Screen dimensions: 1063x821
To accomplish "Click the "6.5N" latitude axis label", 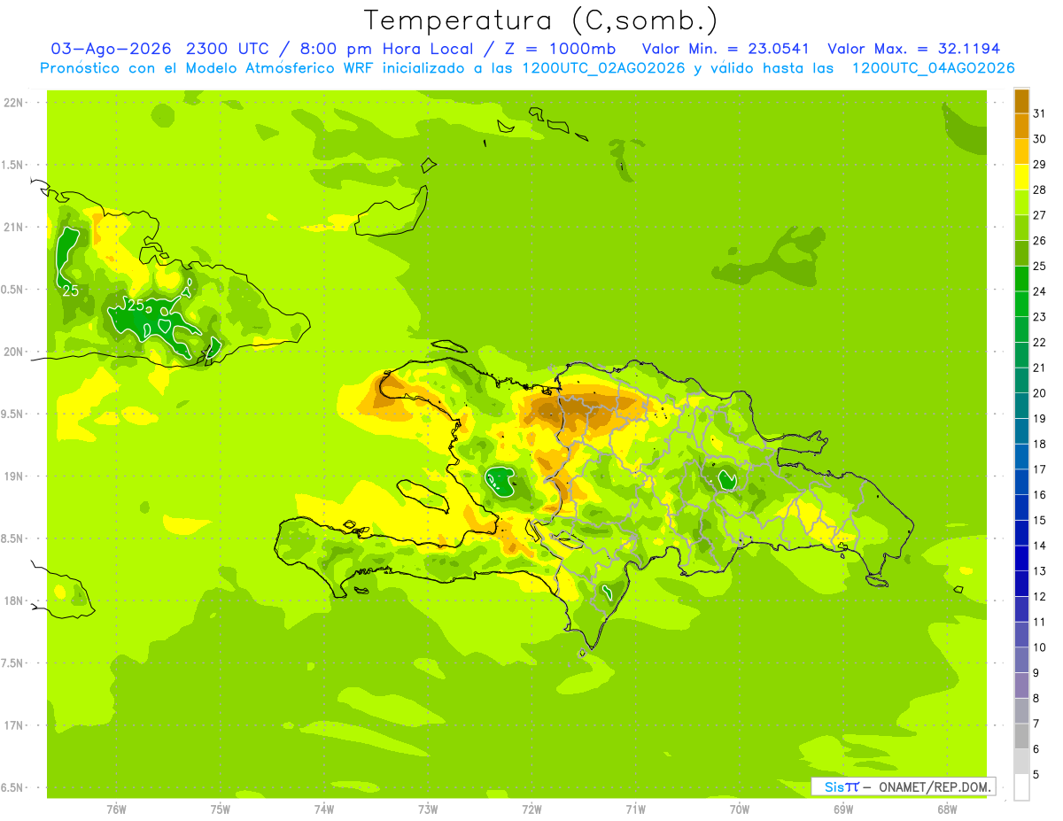I will pos(13,788).
